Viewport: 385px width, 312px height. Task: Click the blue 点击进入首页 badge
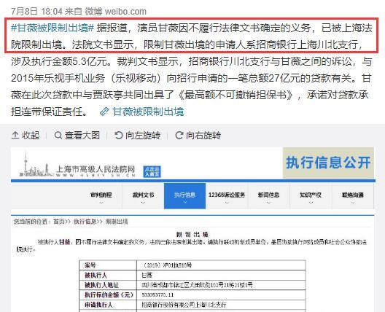pyautogui.click(x=152, y=171)
